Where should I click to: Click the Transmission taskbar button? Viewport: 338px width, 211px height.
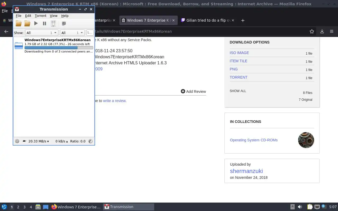click(x=129, y=207)
